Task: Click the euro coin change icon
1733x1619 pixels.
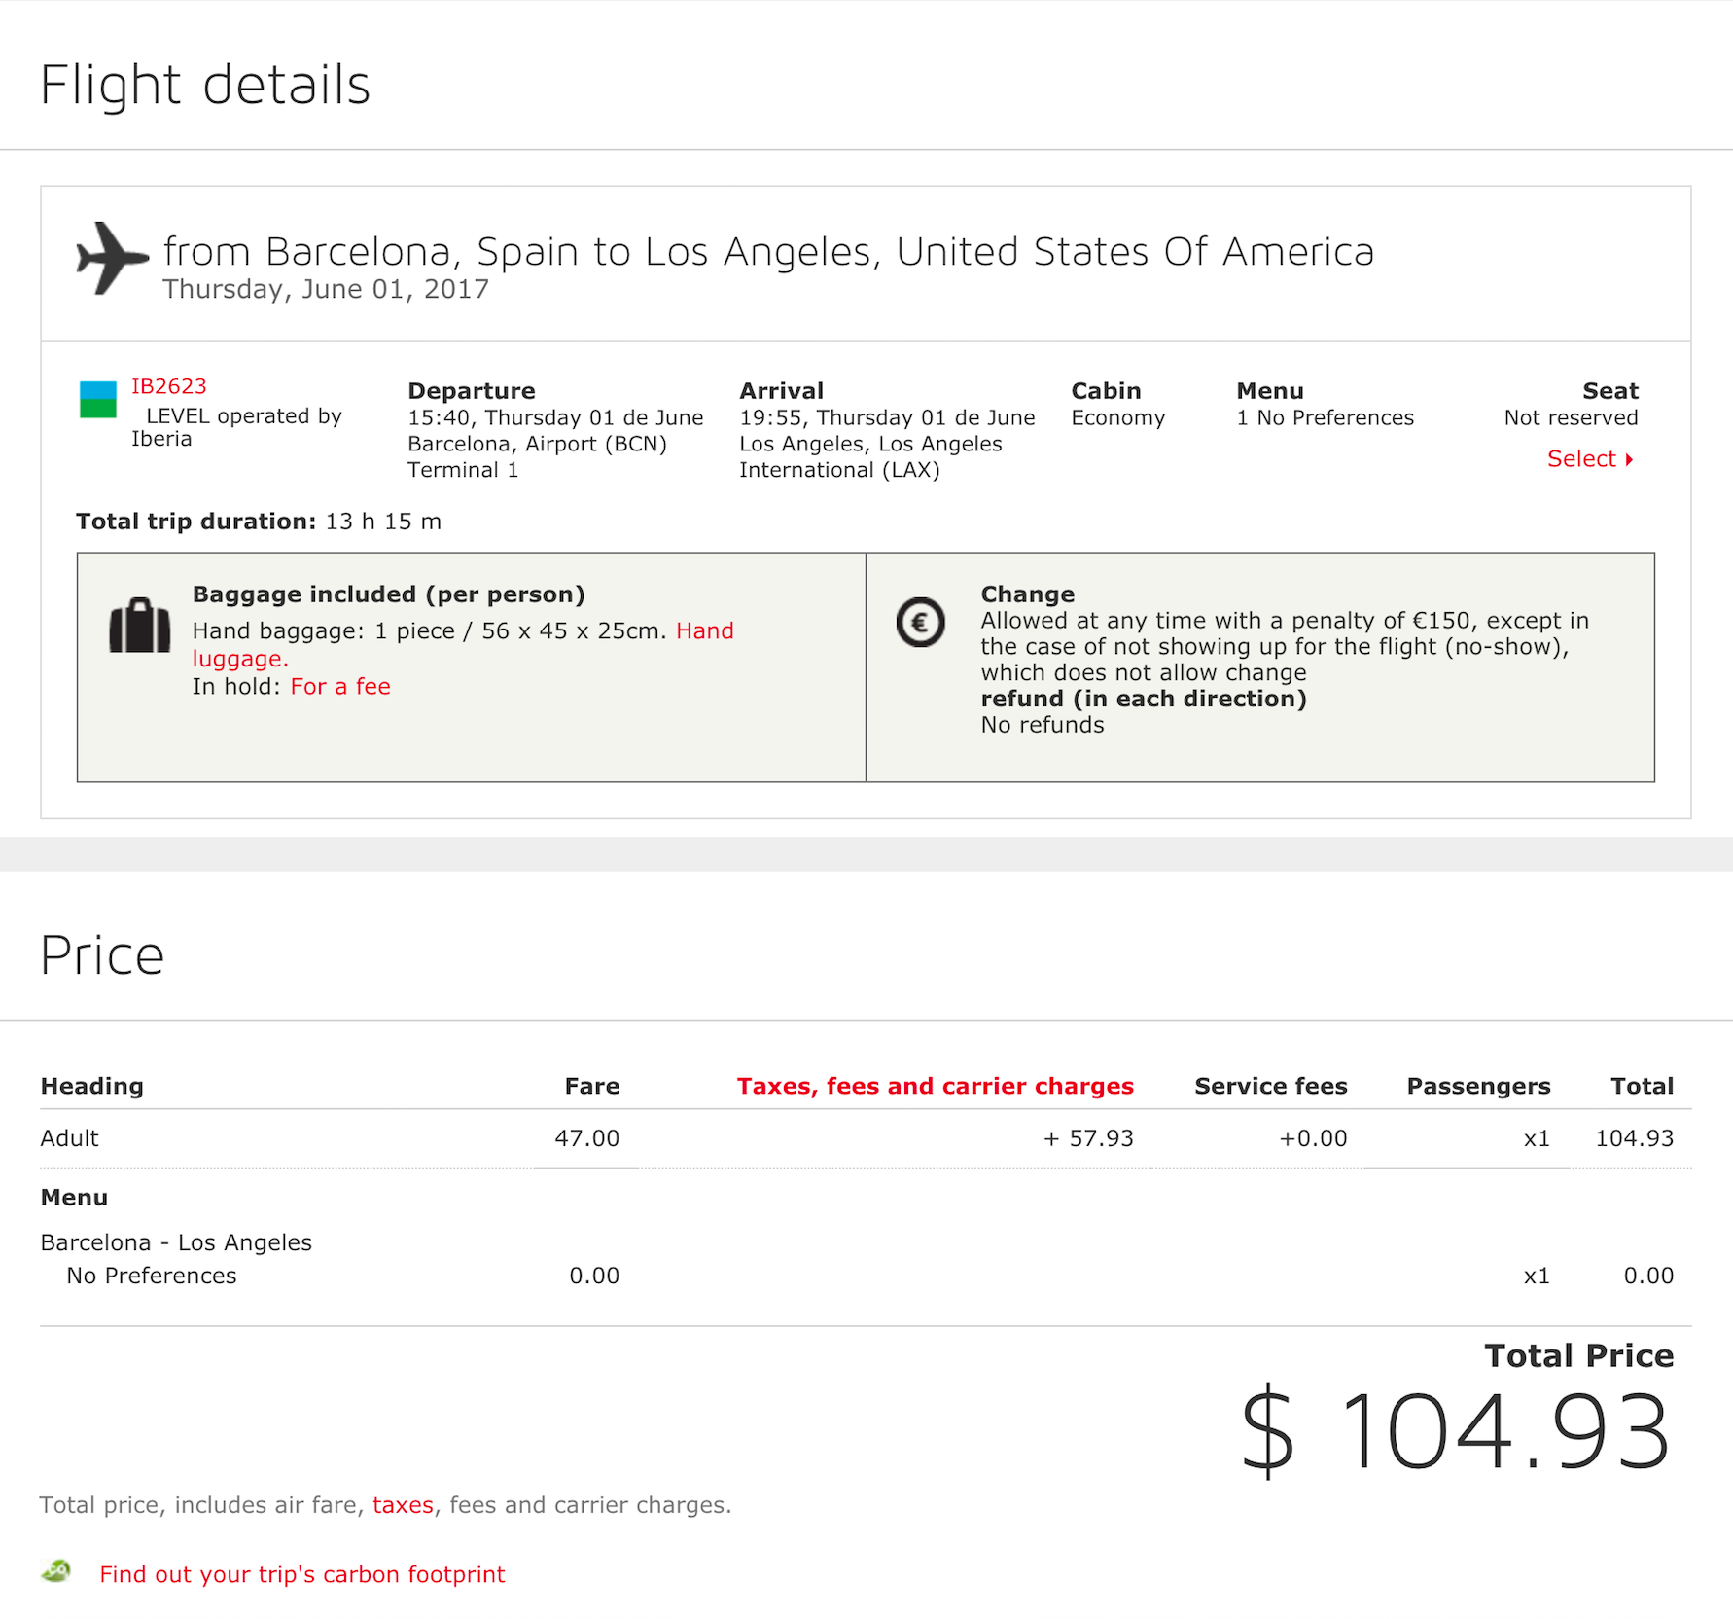Action: click(x=920, y=622)
